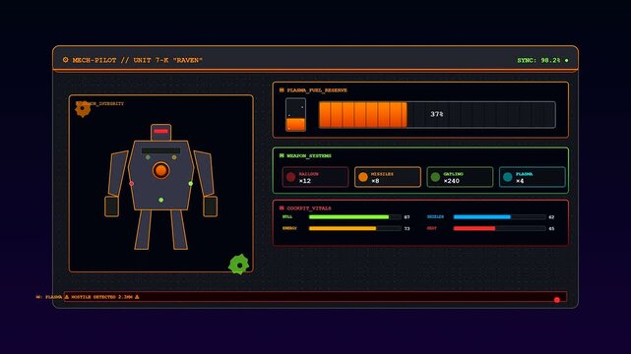
Task: Click the green dot on torso's right edge
Action: pos(191,184)
